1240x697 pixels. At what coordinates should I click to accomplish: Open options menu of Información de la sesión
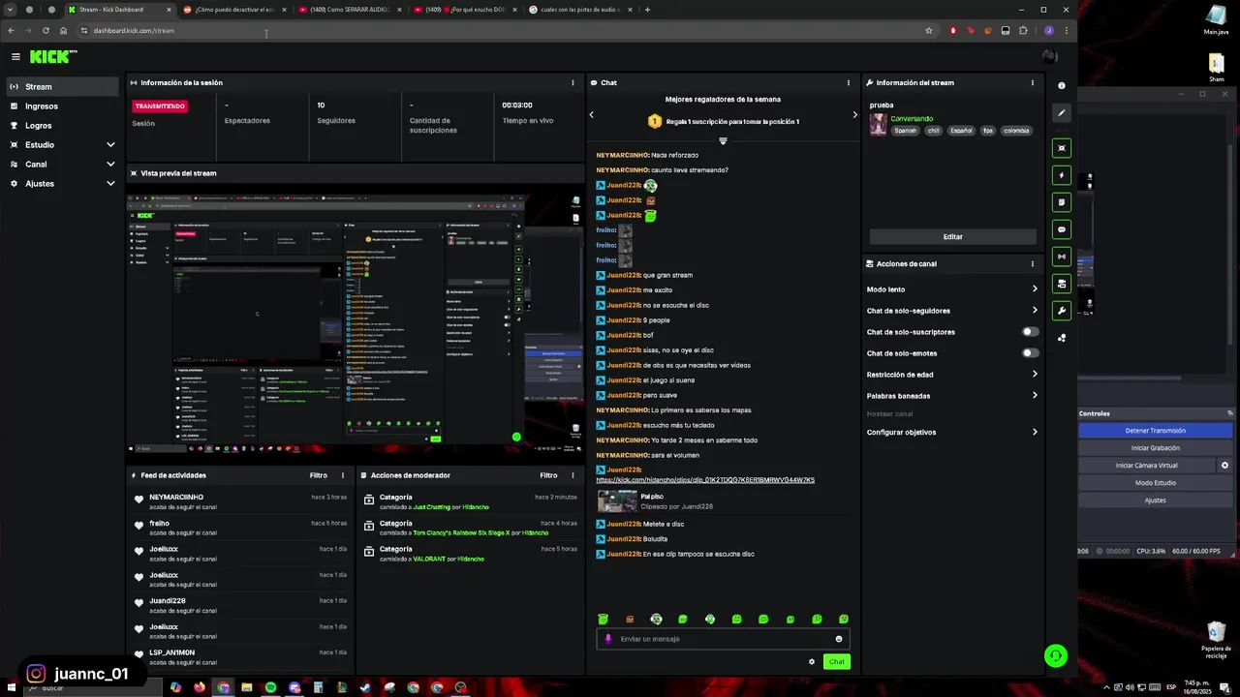point(573,82)
